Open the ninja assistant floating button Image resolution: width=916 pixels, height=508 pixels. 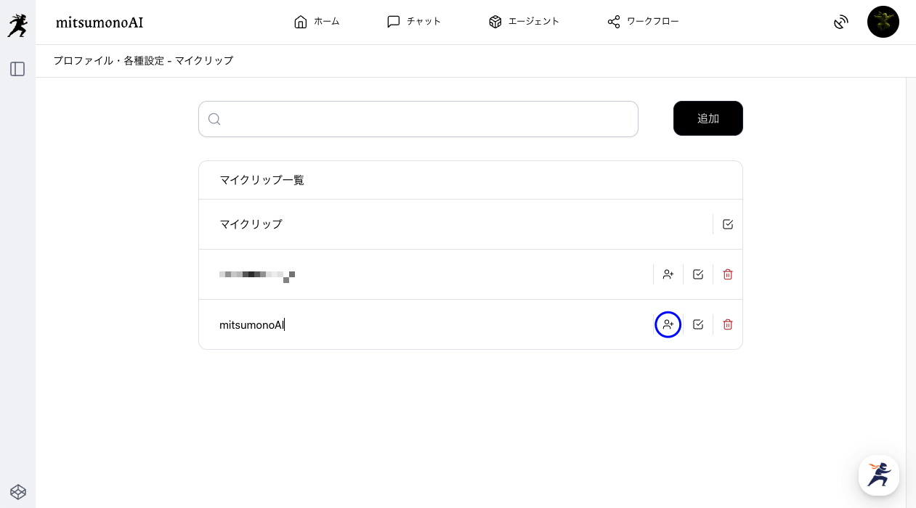pos(879,475)
